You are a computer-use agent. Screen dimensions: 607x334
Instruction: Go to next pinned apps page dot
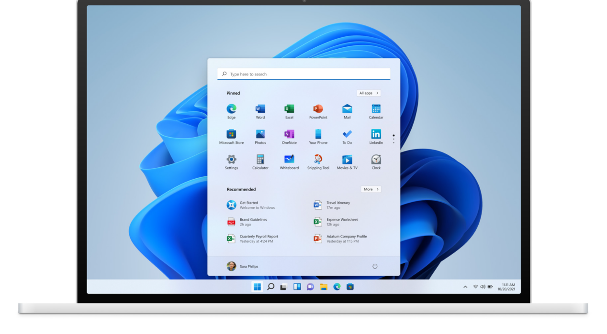(393, 139)
